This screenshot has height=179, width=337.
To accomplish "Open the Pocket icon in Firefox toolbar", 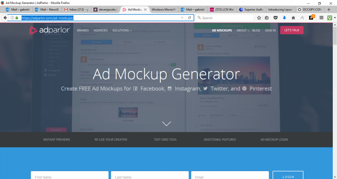I will click(x=276, y=18).
